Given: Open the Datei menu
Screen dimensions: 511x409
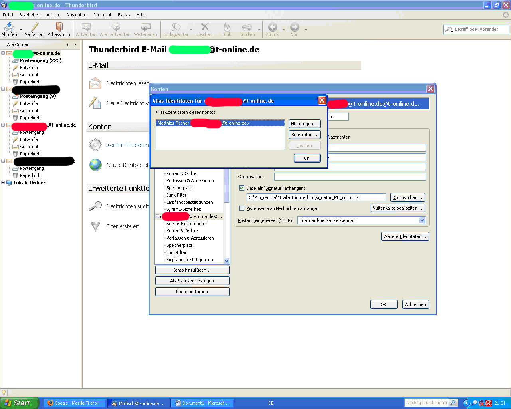Looking at the screenshot, I should (x=8, y=15).
